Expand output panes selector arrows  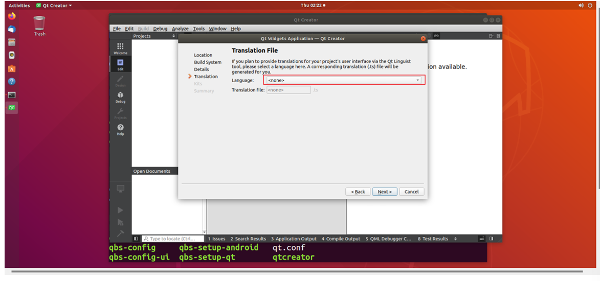(x=455, y=239)
